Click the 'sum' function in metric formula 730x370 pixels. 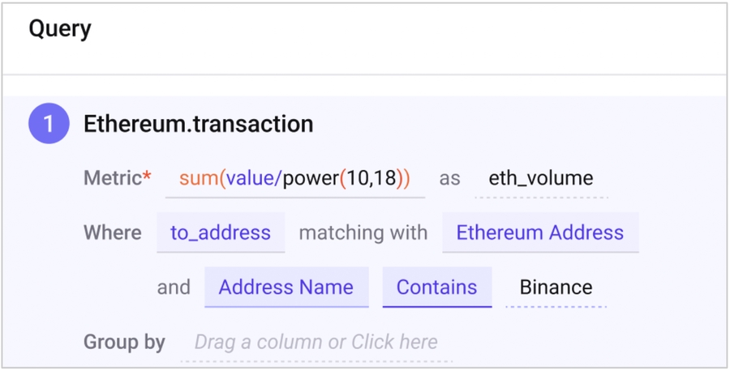(197, 178)
